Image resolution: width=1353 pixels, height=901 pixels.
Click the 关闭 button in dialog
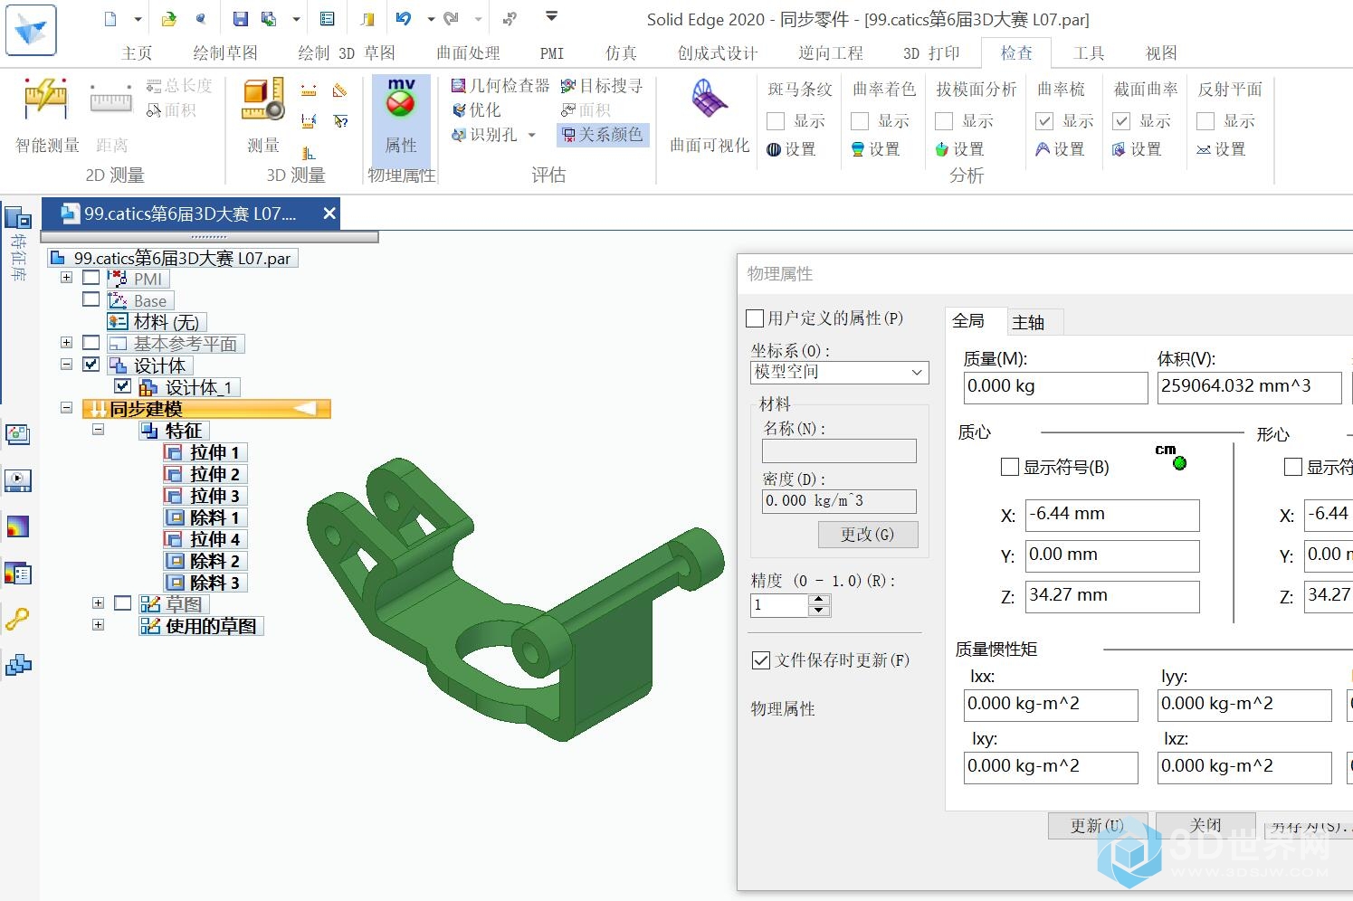point(1205,826)
